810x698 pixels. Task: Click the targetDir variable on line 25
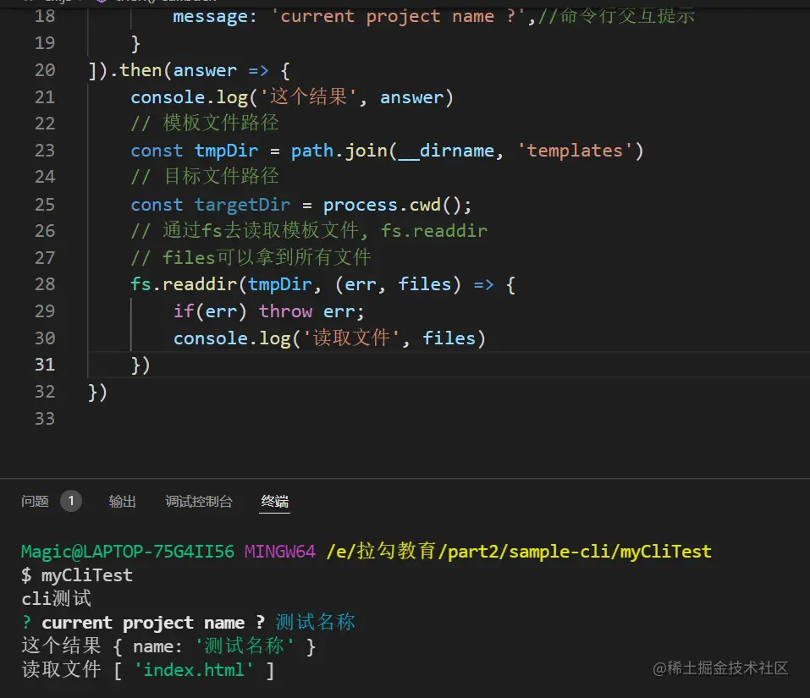coord(242,205)
